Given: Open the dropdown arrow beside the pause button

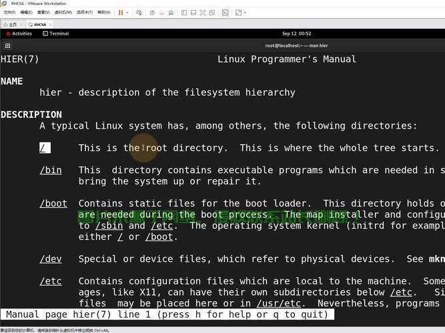Looking at the screenshot, I should pyautogui.click(x=128, y=12).
